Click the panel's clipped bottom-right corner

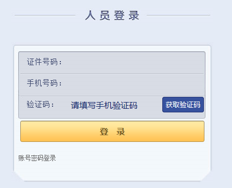[206, 176]
